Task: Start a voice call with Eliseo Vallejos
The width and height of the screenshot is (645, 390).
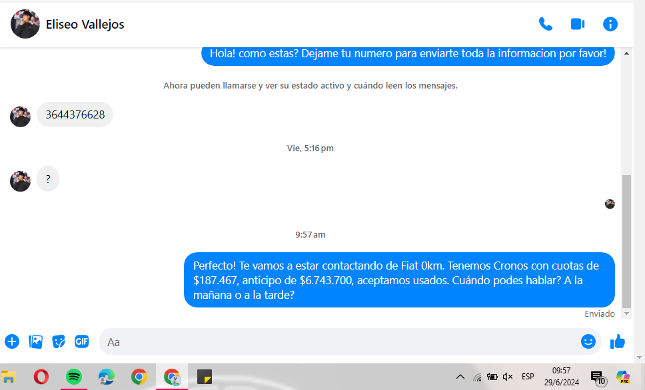Action: pos(546,24)
